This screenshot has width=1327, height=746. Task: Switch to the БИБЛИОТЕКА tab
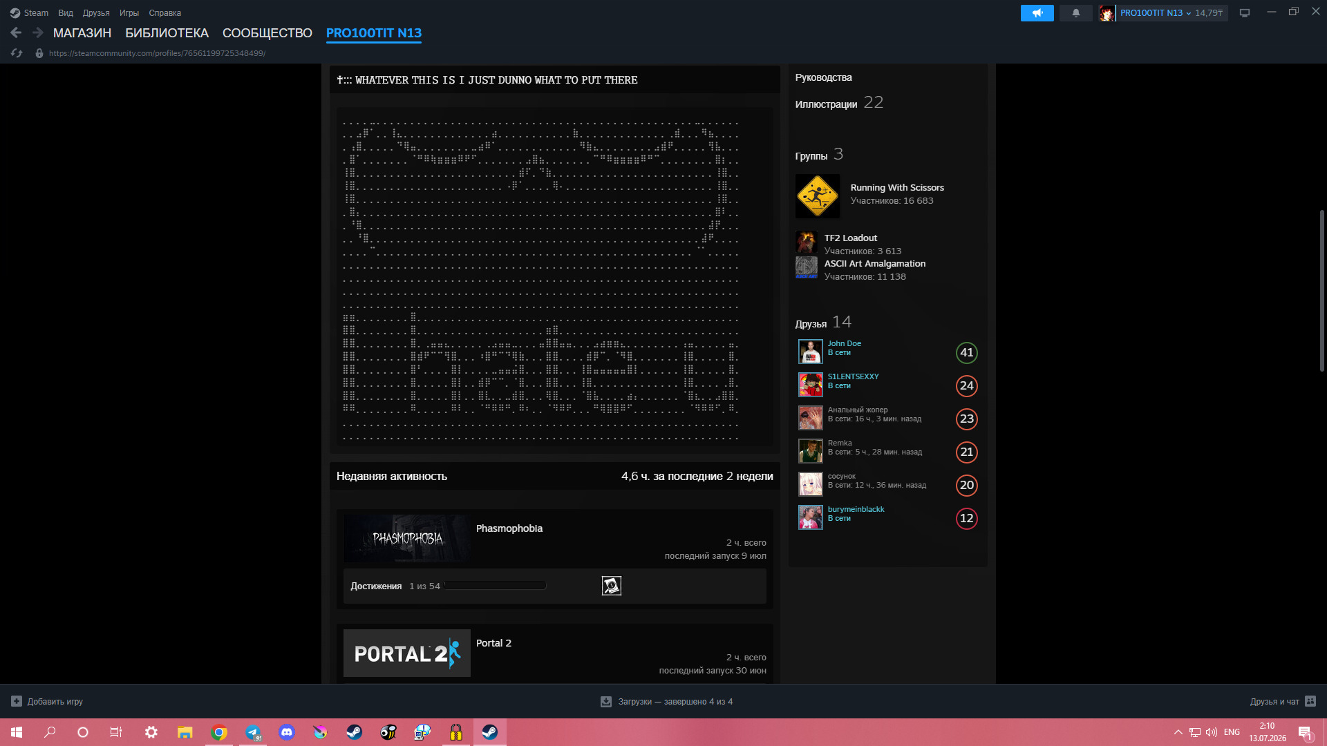click(167, 33)
